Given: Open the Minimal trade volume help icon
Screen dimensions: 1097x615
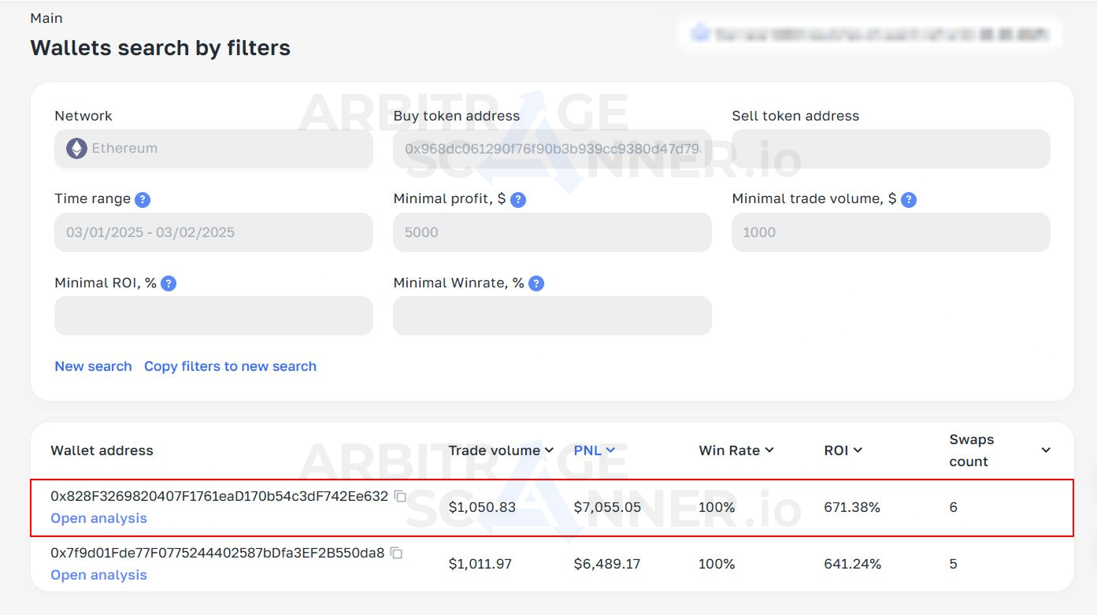Looking at the screenshot, I should coord(909,199).
